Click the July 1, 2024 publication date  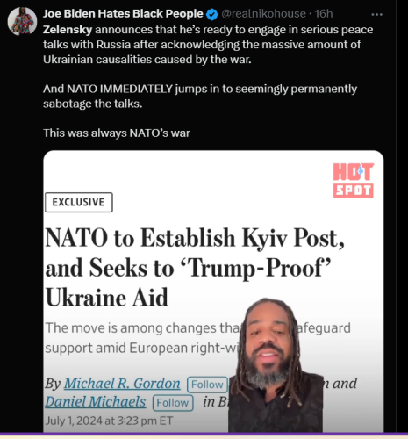coord(109,421)
